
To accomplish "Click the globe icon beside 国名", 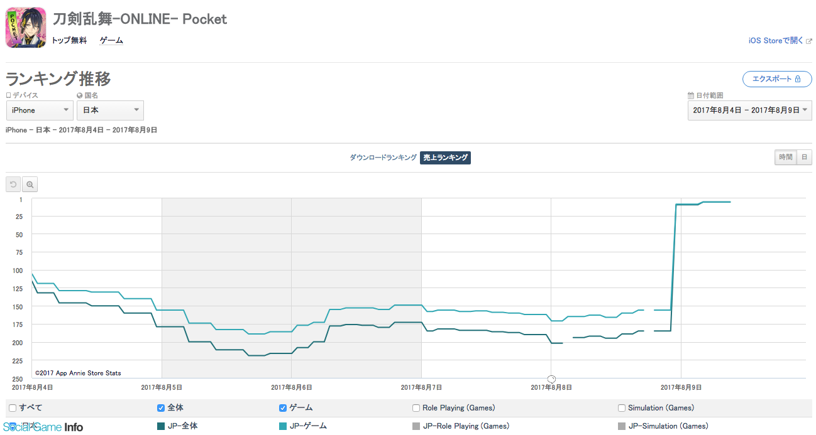I will 80,96.
